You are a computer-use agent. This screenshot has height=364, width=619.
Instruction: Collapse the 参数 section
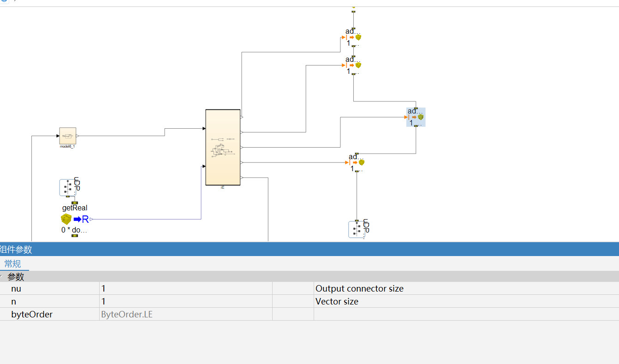click(x=2, y=277)
